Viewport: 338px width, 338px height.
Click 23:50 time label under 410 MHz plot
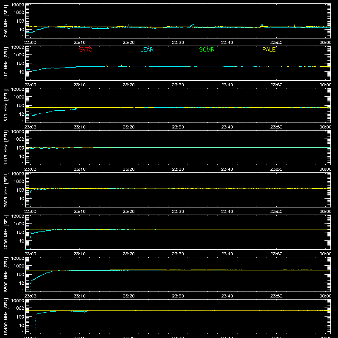(276, 85)
